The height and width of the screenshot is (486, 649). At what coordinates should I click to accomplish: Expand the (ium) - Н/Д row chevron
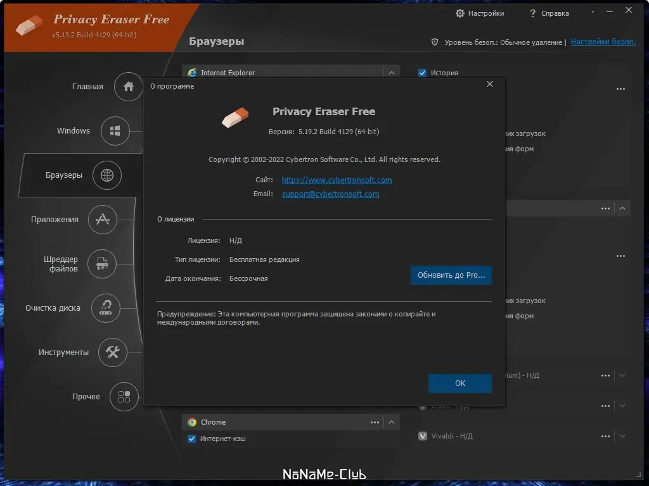click(x=622, y=376)
